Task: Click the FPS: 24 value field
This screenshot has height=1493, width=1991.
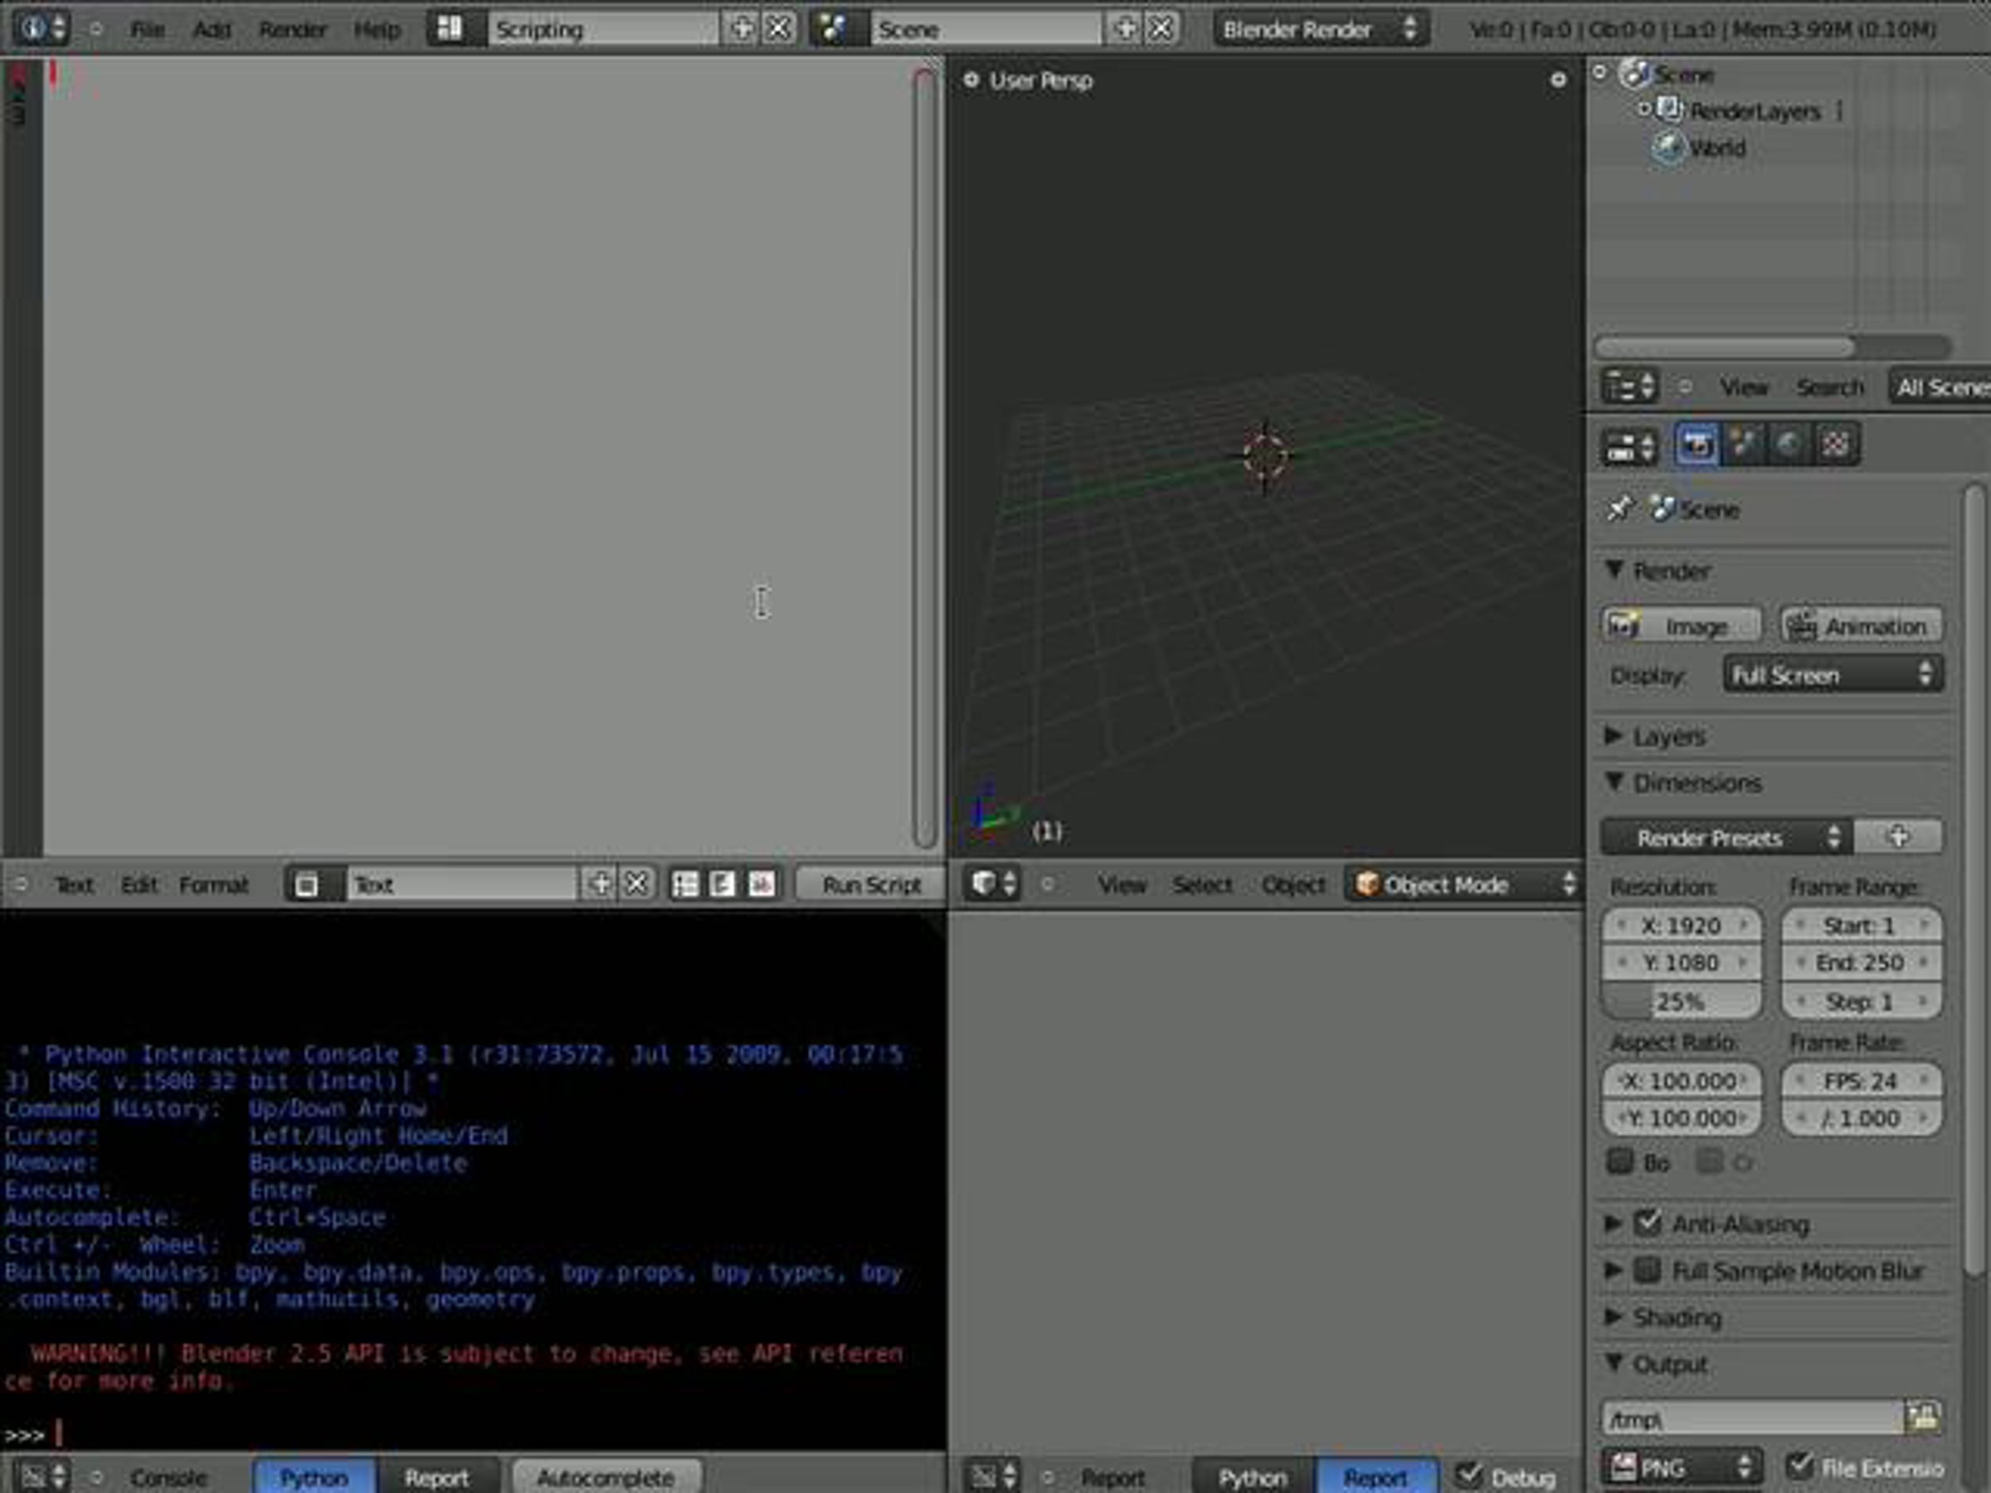Action: pyautogui.click(x=1862, y=1080)
